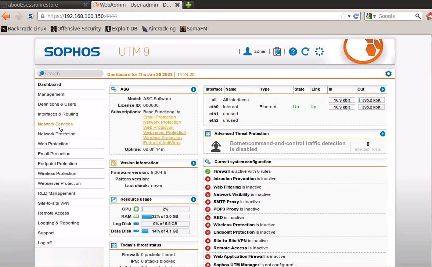This screenshot has height=267, width=432.
Task: Click the red Site-to-Site VPN status icon
Action: [x=208, y=241]
